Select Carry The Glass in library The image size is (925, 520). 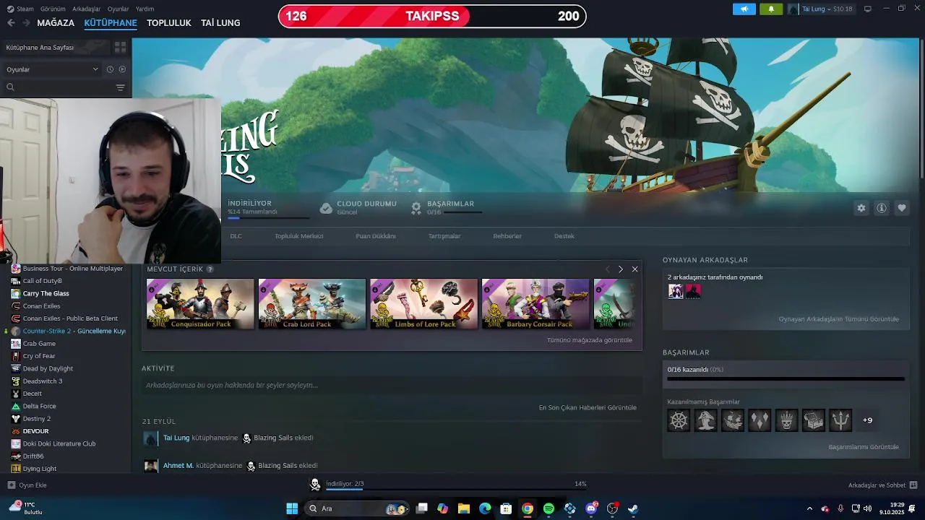[46, 294]
